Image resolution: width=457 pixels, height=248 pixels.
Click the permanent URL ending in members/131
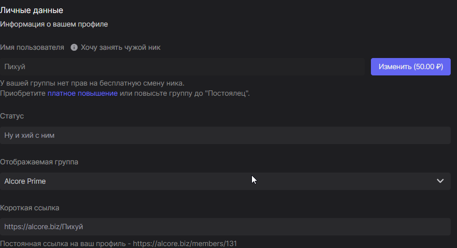pos(185,244)
